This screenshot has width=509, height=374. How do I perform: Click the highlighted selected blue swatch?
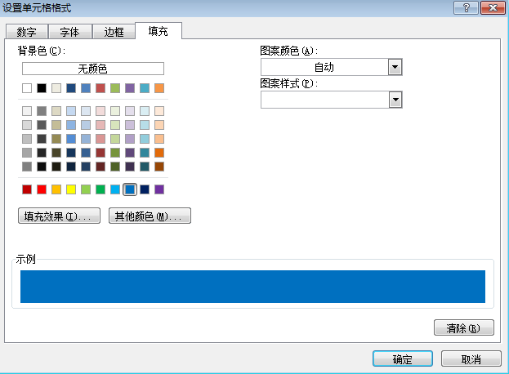coord(130,189)
